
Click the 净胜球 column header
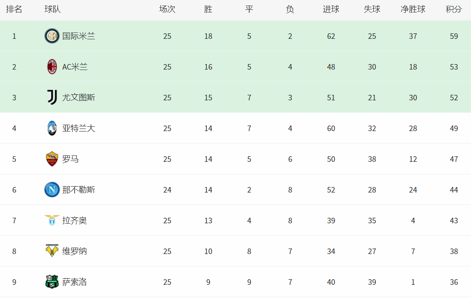click(x=413, y=9)
